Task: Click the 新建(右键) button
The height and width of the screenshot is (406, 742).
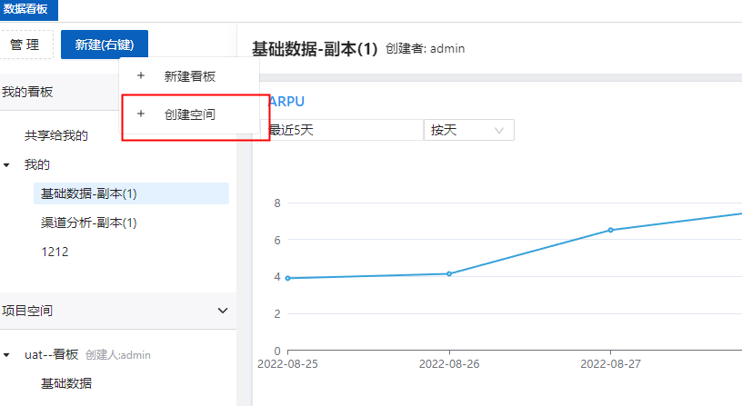Action: click(x=105, y=45)
